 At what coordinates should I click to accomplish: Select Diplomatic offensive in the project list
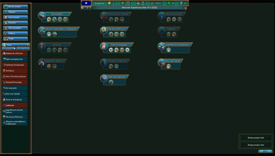coord(15,53)
